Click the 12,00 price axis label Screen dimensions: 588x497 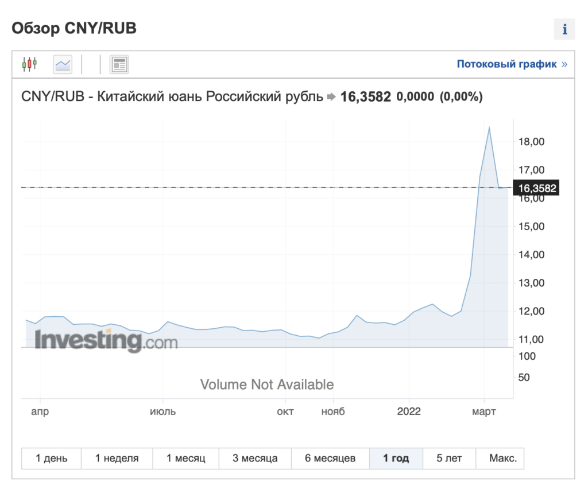tap(531, 311)
